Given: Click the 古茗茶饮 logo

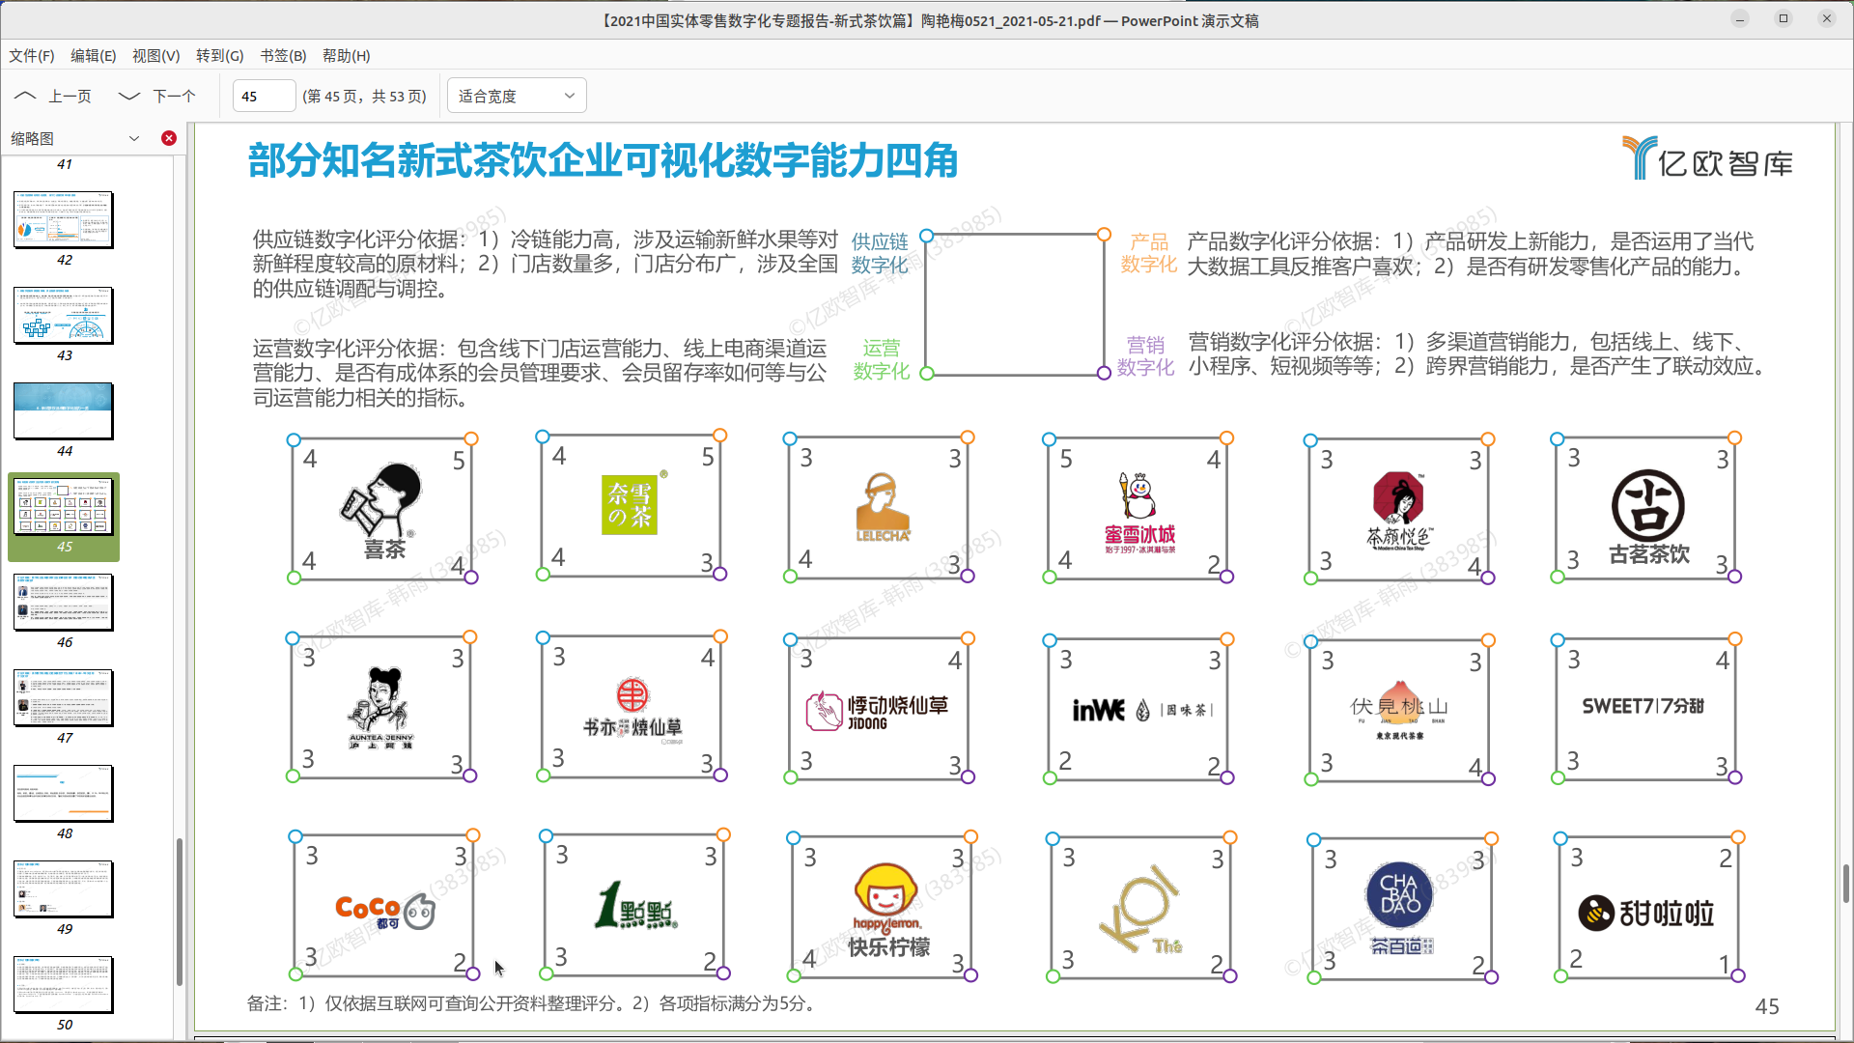Looking at the screenshot, I should pos(1648,517).
